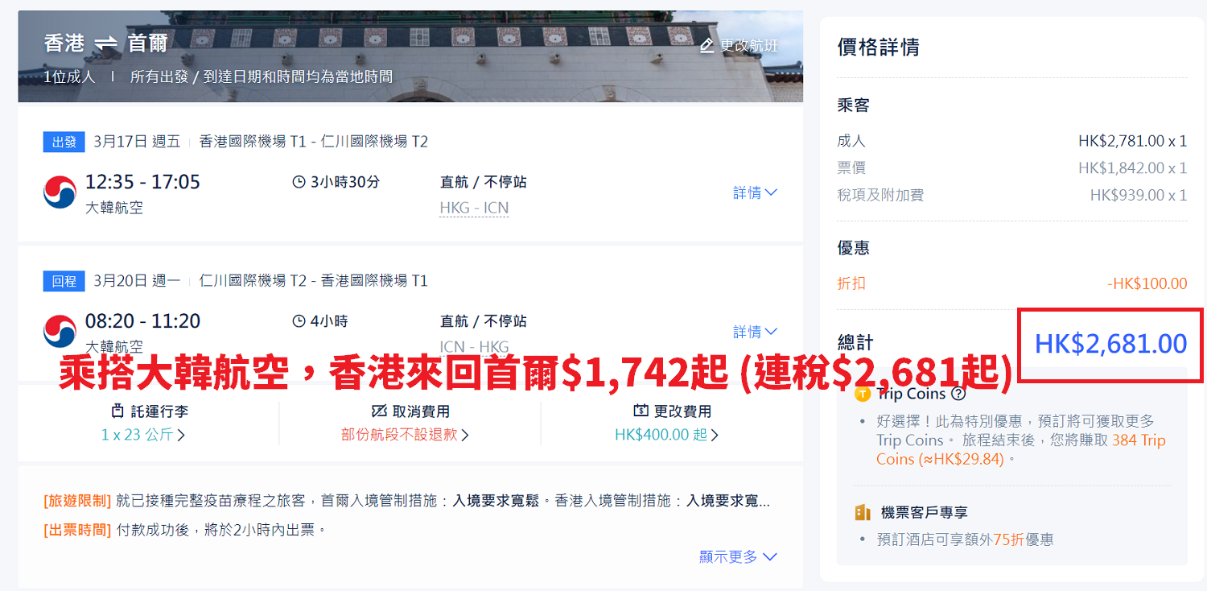Click the clock icon beside 3小時30分
This screenshot has height=591, width=1207.
[299, 182]
